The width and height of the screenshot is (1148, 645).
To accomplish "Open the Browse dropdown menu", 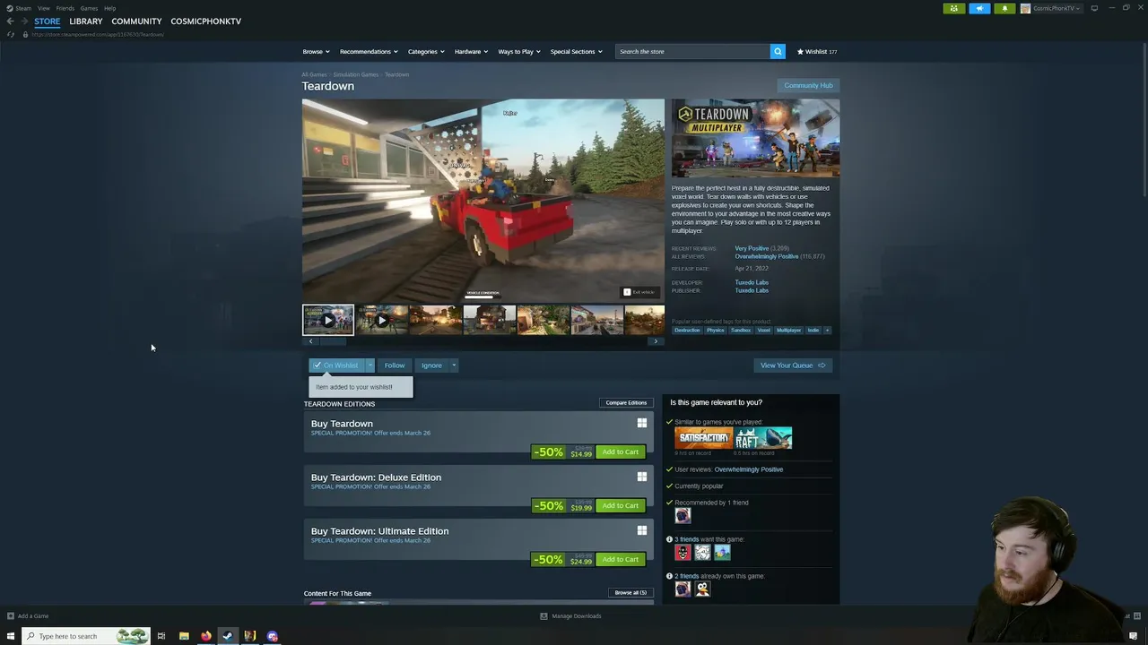I will pyautogui.click(x=316, y=51).
